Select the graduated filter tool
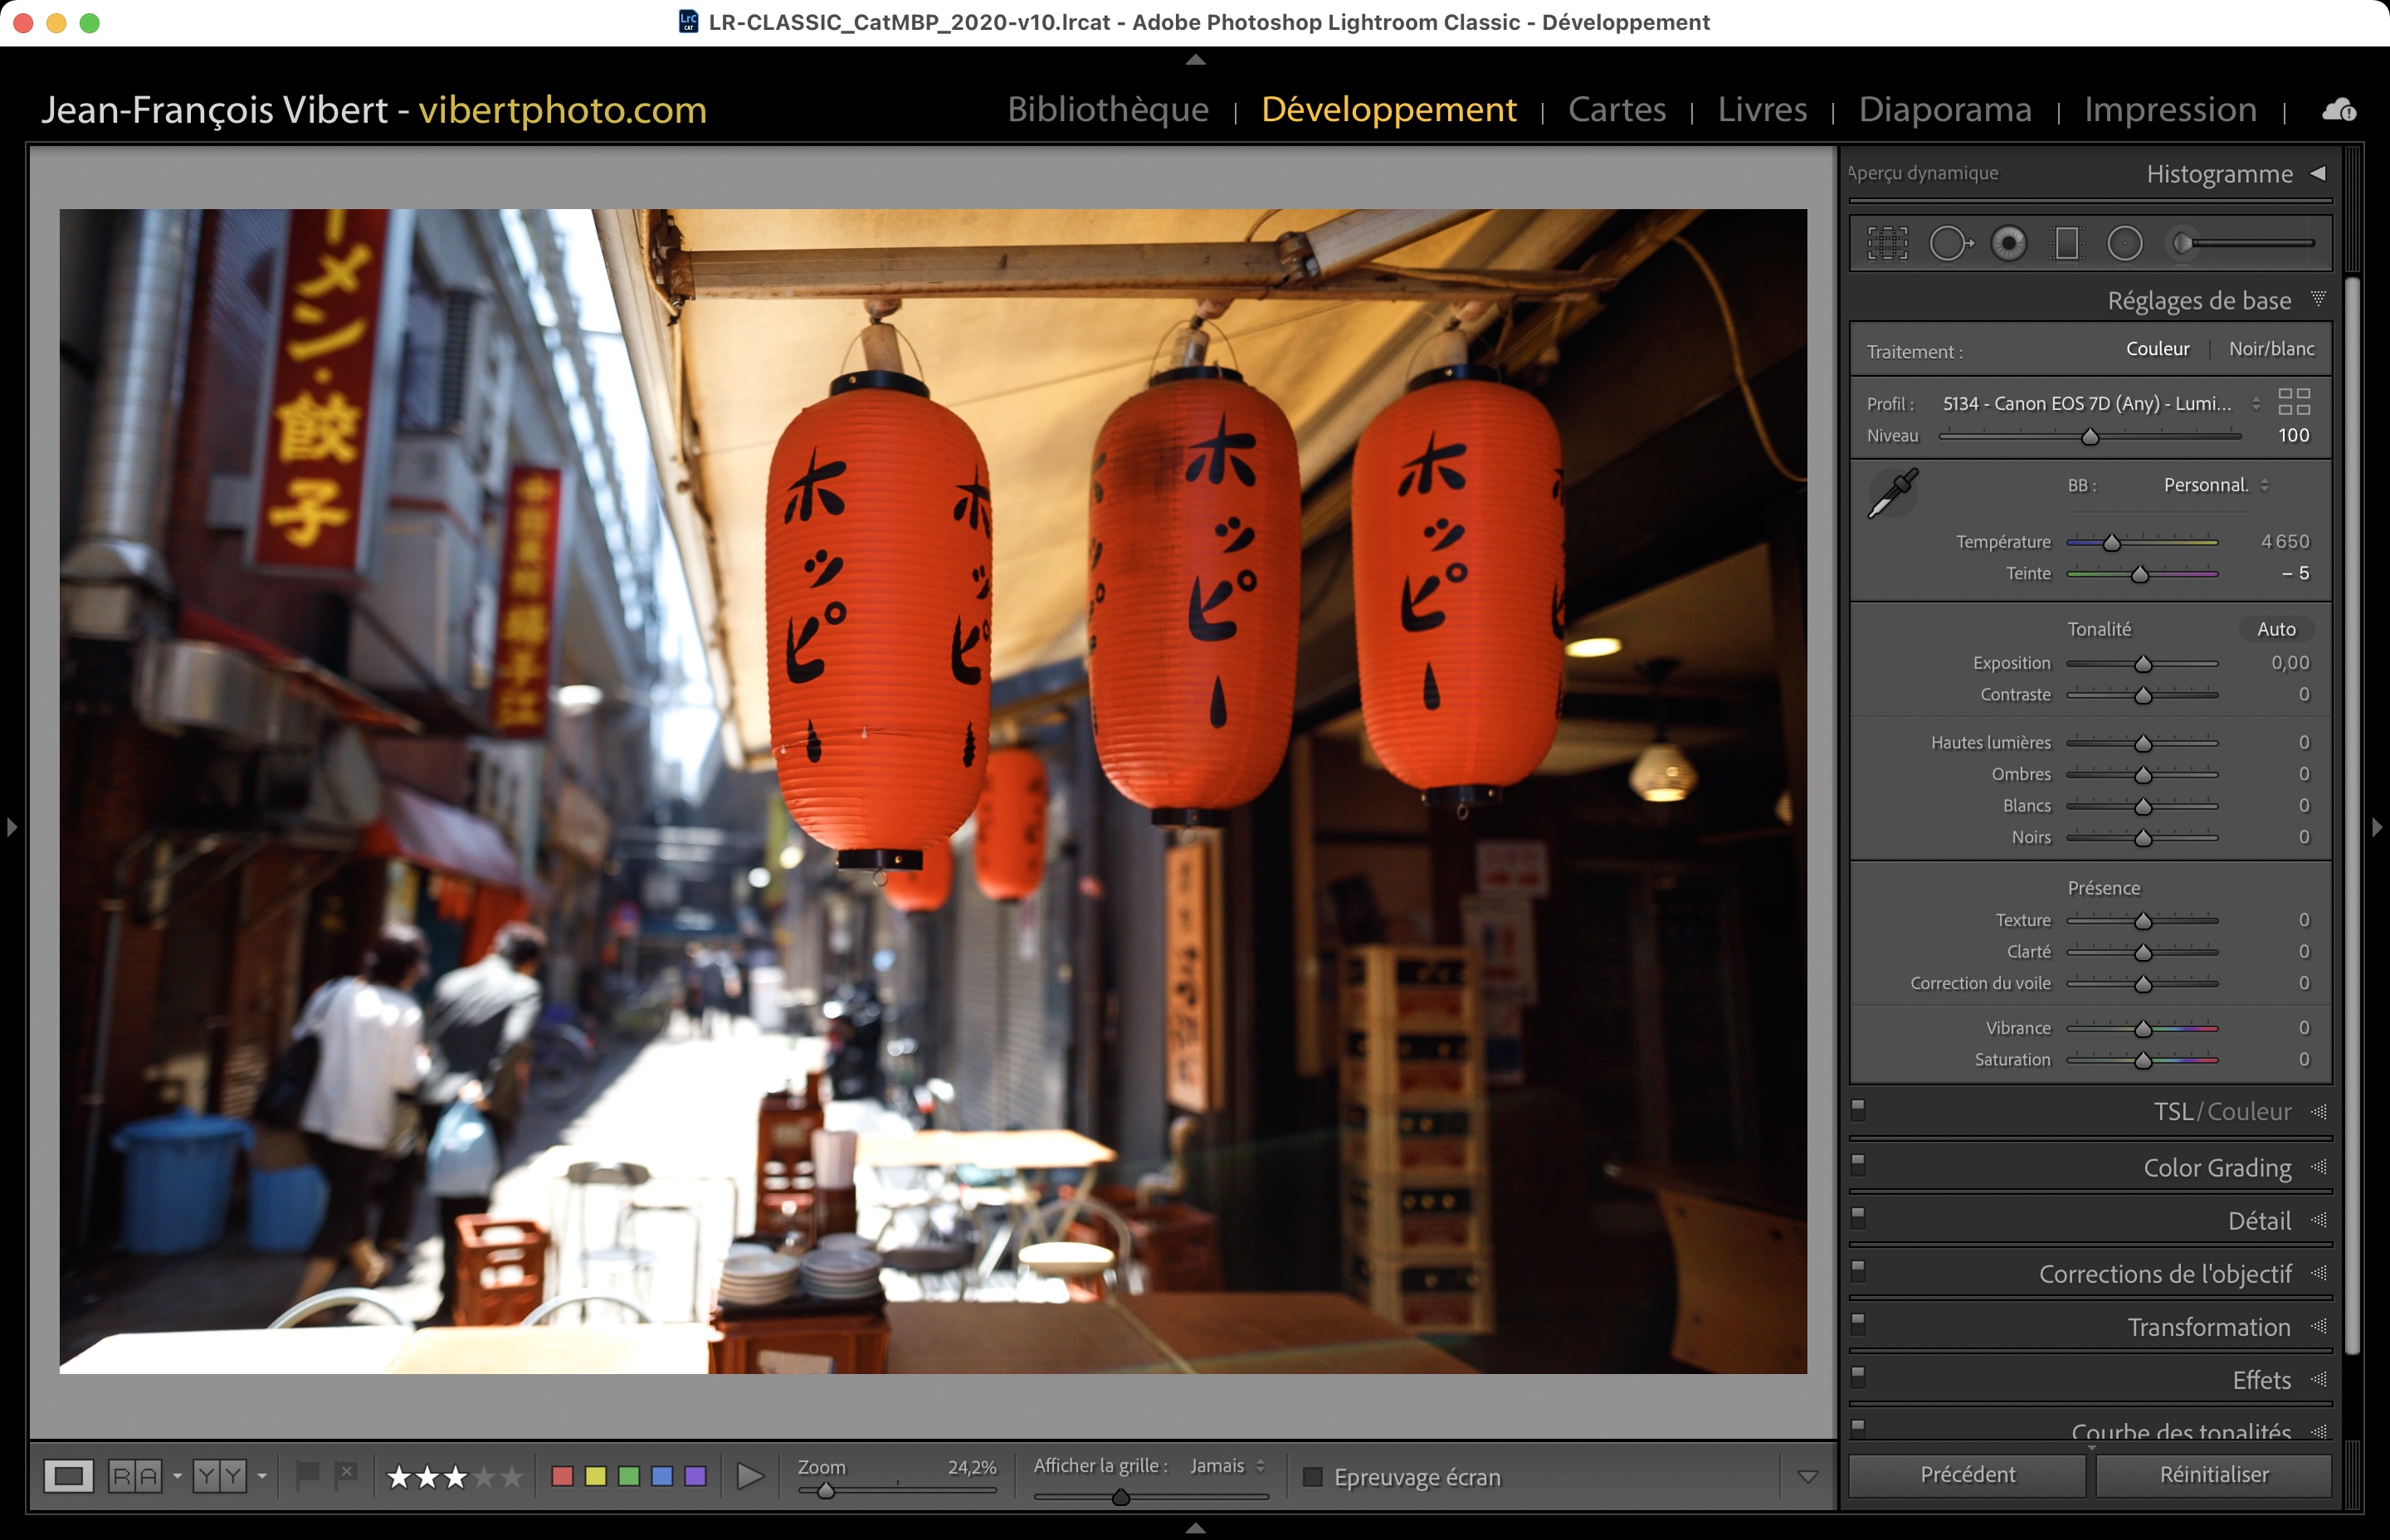2390x1540 pixels. [x=2066, y=243]
